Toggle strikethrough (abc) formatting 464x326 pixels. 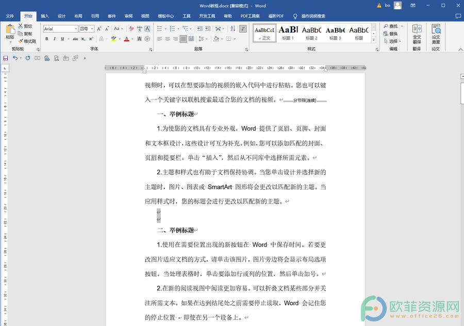click(x=75, y=39)
